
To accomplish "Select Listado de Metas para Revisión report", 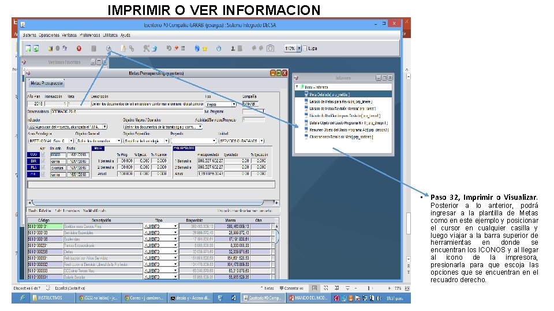I will (x=340, y=101).
